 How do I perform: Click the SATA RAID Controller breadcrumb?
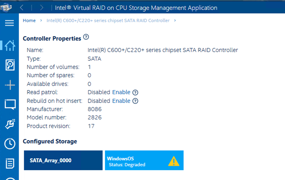[x=108, y=20]
